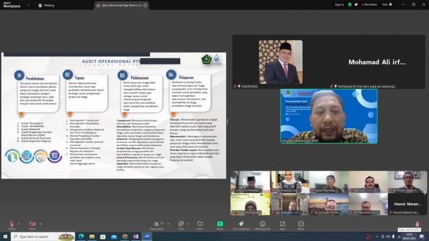This screenshot has width=429, height=241.
Task: Click slide step circle 04 Pelaporan
Action: pyautogui.click(x=171, y=74)
